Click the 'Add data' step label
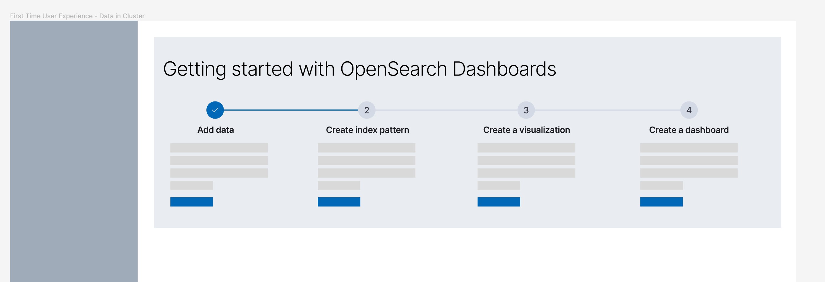 216,130
